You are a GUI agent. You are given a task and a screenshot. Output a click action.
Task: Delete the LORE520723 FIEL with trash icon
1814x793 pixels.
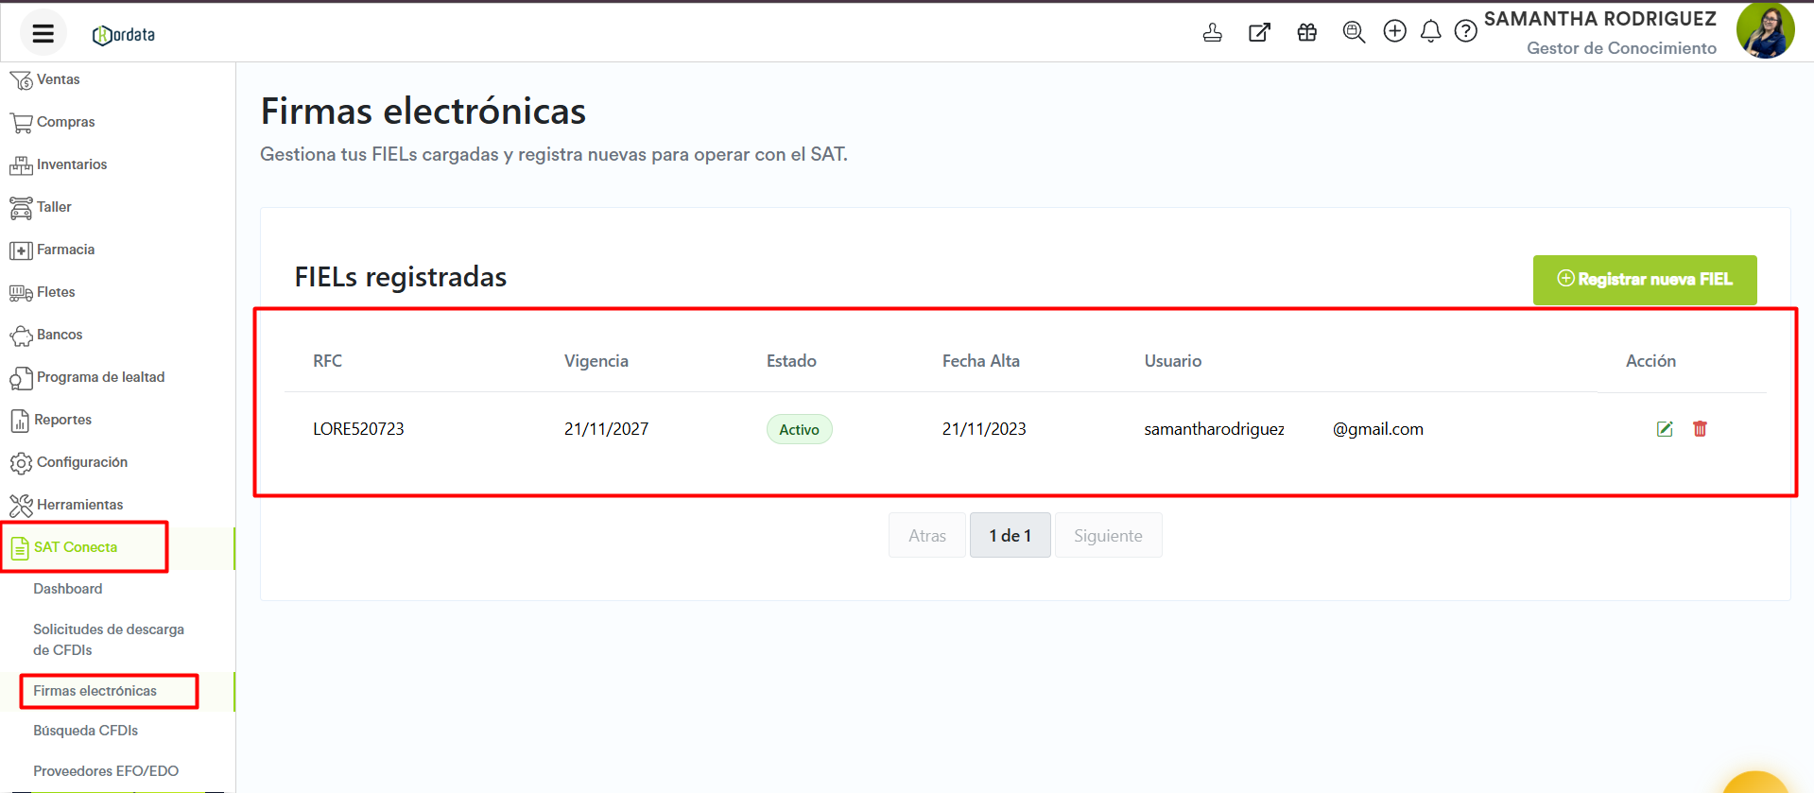click(1700, 429)
